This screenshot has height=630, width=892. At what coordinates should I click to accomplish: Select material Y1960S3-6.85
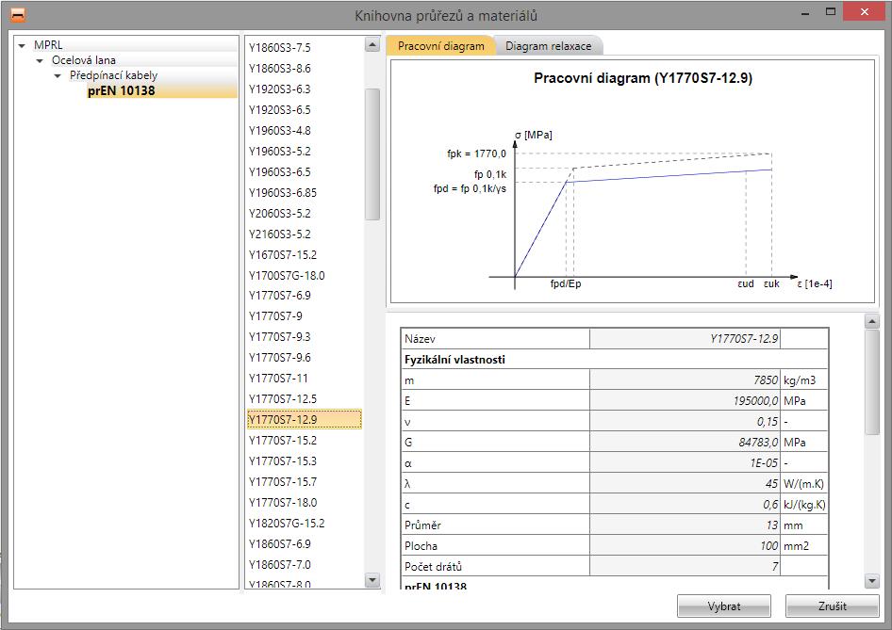(283, 193)
